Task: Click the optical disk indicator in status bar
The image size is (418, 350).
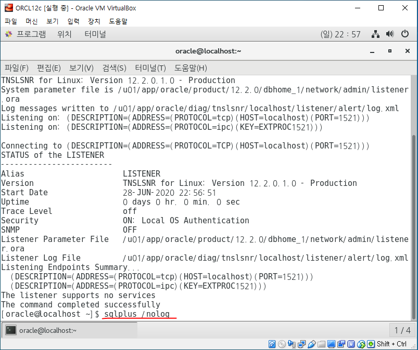Action: click(x=282, y=344)
